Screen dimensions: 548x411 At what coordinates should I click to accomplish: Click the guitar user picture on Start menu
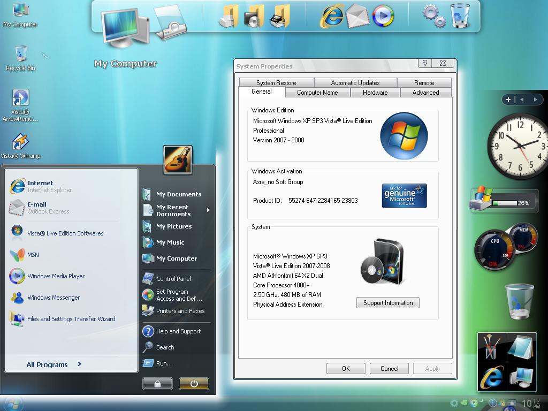tap(178, 160)
